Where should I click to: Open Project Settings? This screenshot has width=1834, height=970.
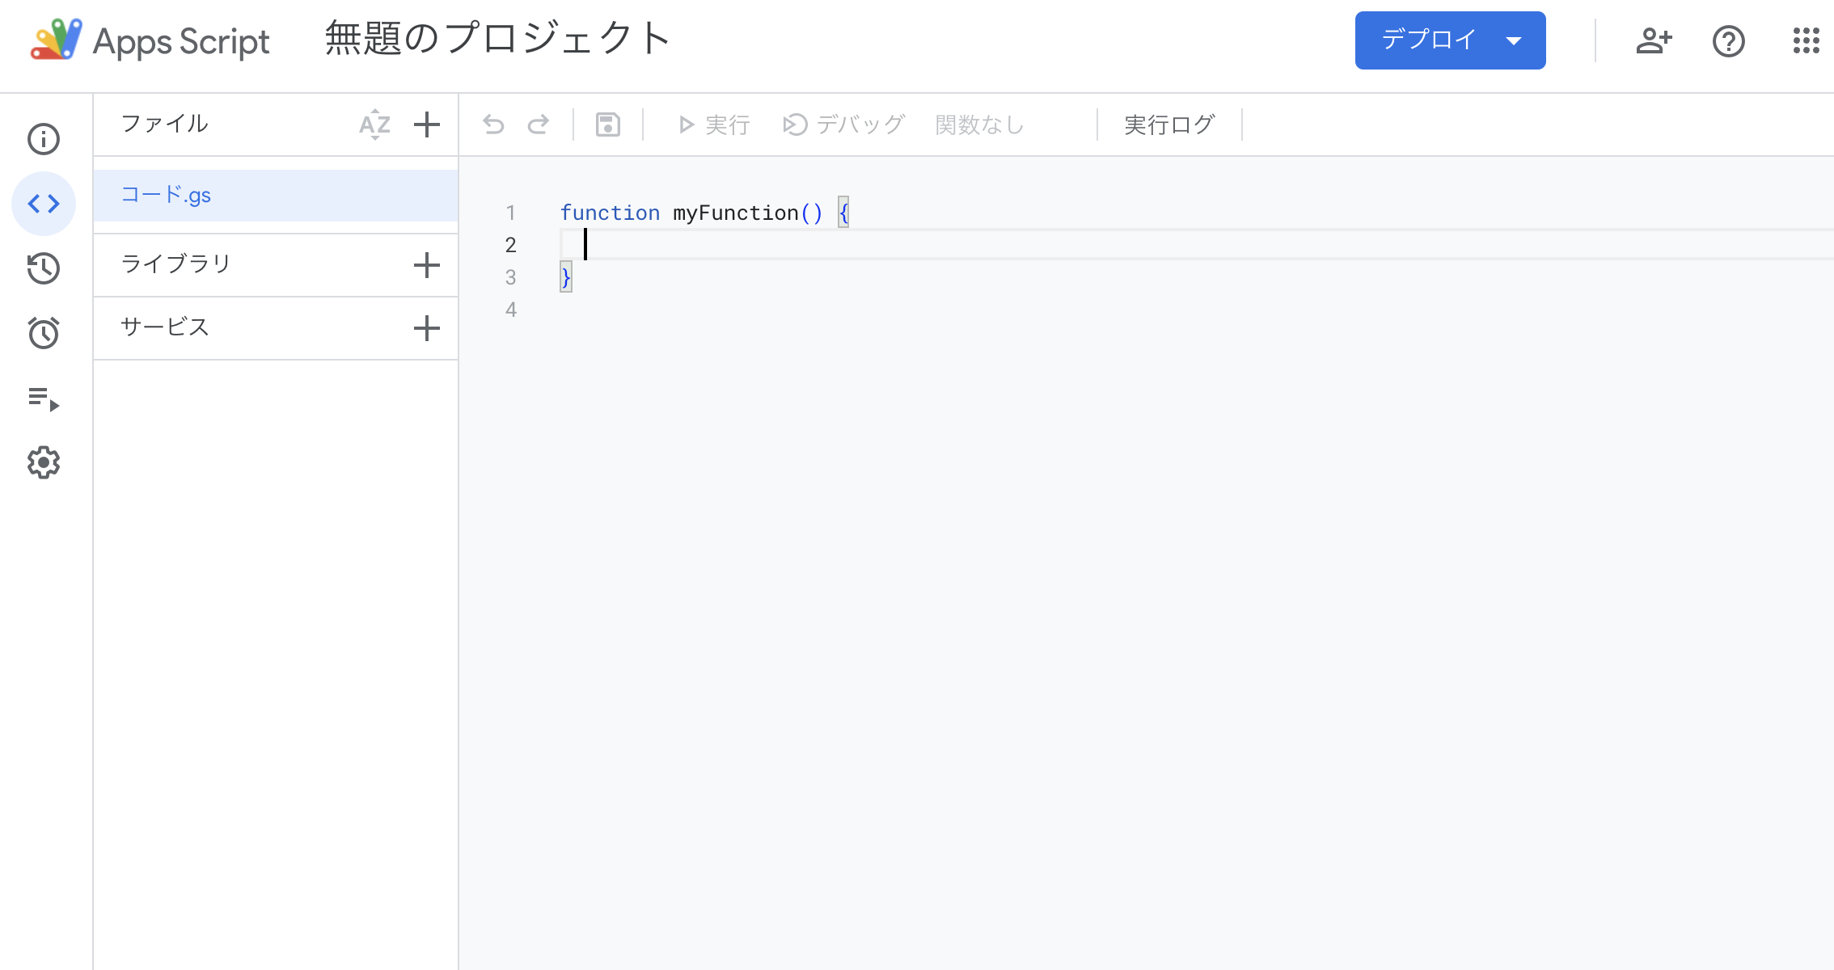44,462
